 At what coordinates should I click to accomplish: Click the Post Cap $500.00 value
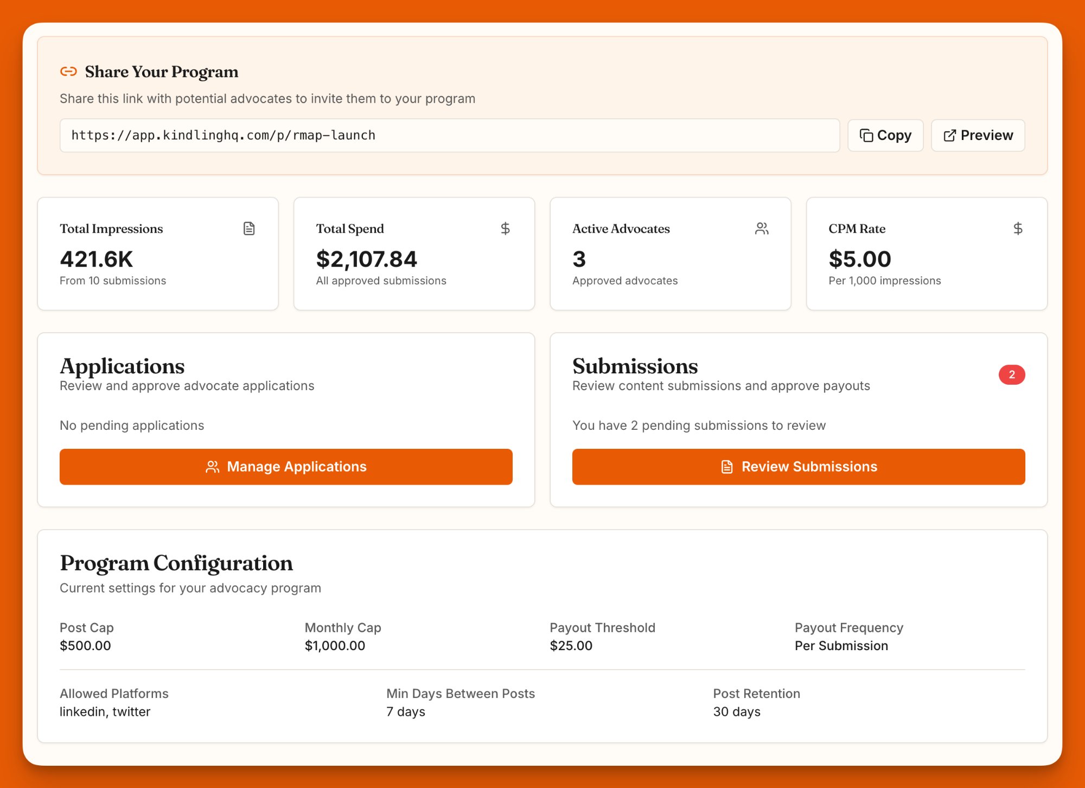coord(85,646)
